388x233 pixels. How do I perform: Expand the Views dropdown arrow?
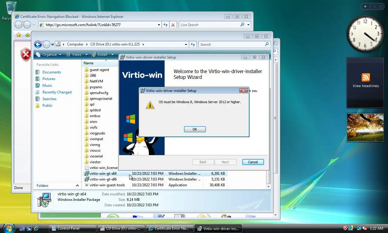click(86, 55)
